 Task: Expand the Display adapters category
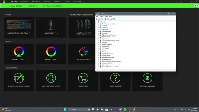[x=99, y=31]
